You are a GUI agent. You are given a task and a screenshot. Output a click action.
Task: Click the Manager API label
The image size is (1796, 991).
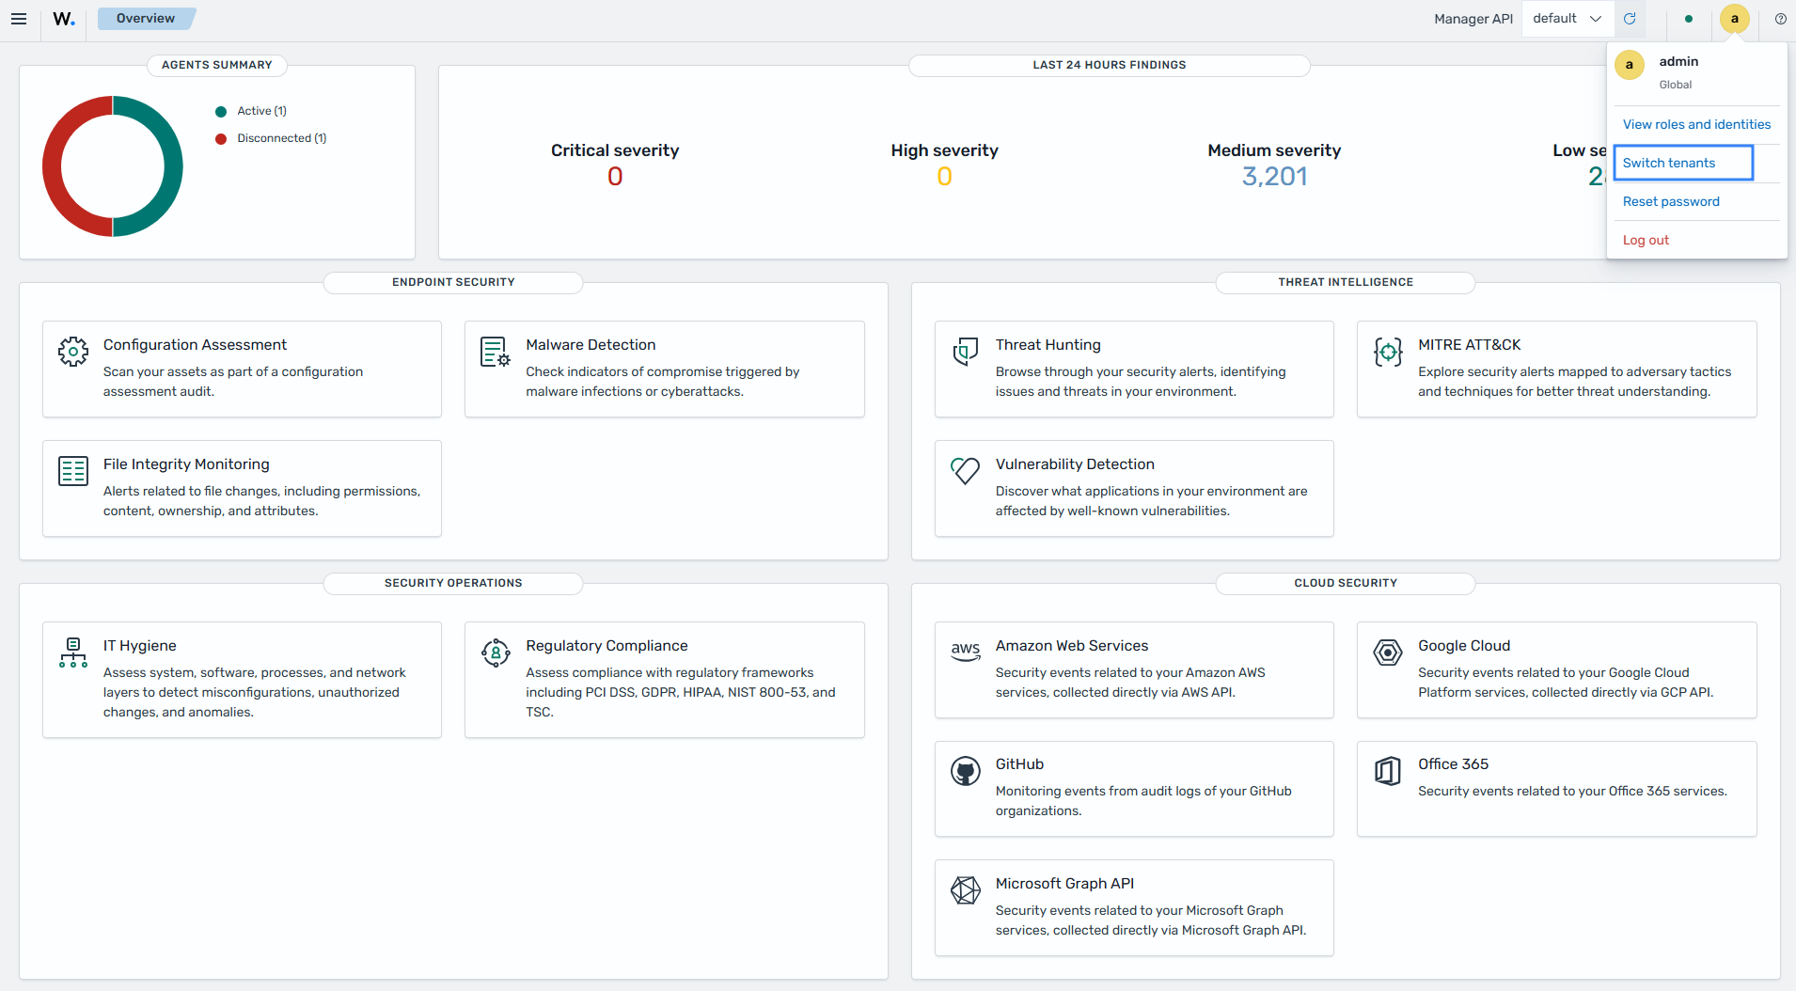click(1473, 19)
